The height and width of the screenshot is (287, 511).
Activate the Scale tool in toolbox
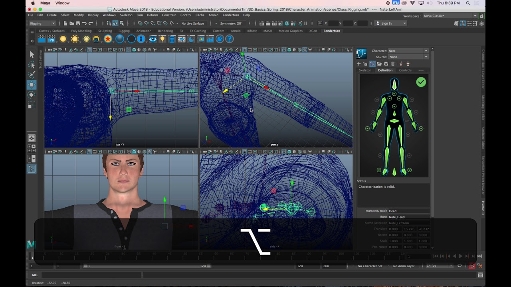pos(32,106)
